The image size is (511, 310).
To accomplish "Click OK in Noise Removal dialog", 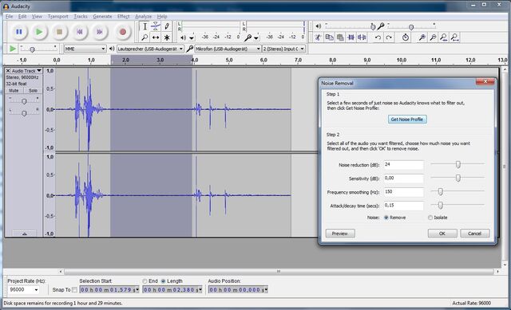I will point(442,233).
